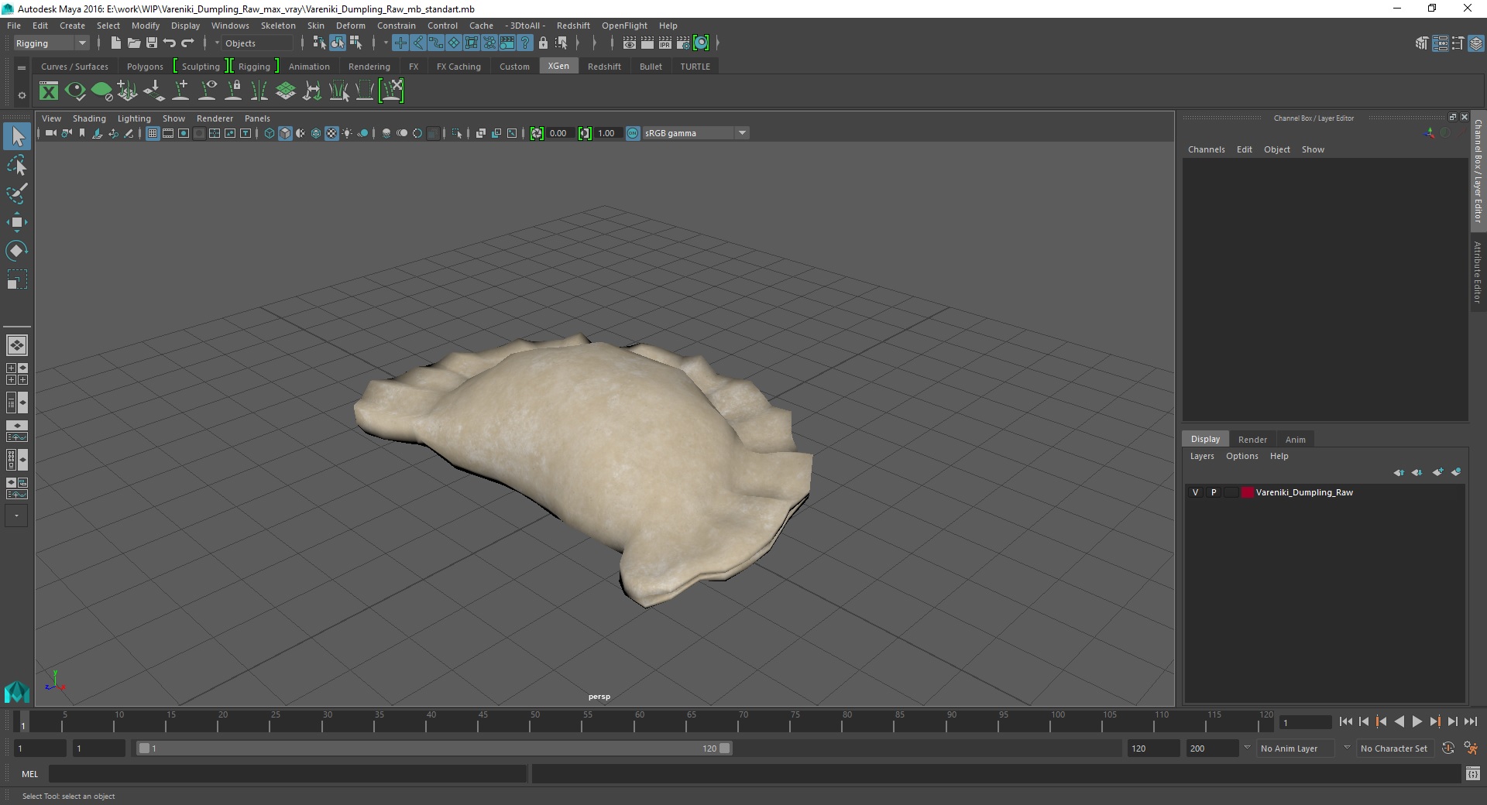Toggle playback P of Vareniki_Dumpling_Raw layer
Image resolution: width=1487 pixels, height=805 pixels.
1214,492
